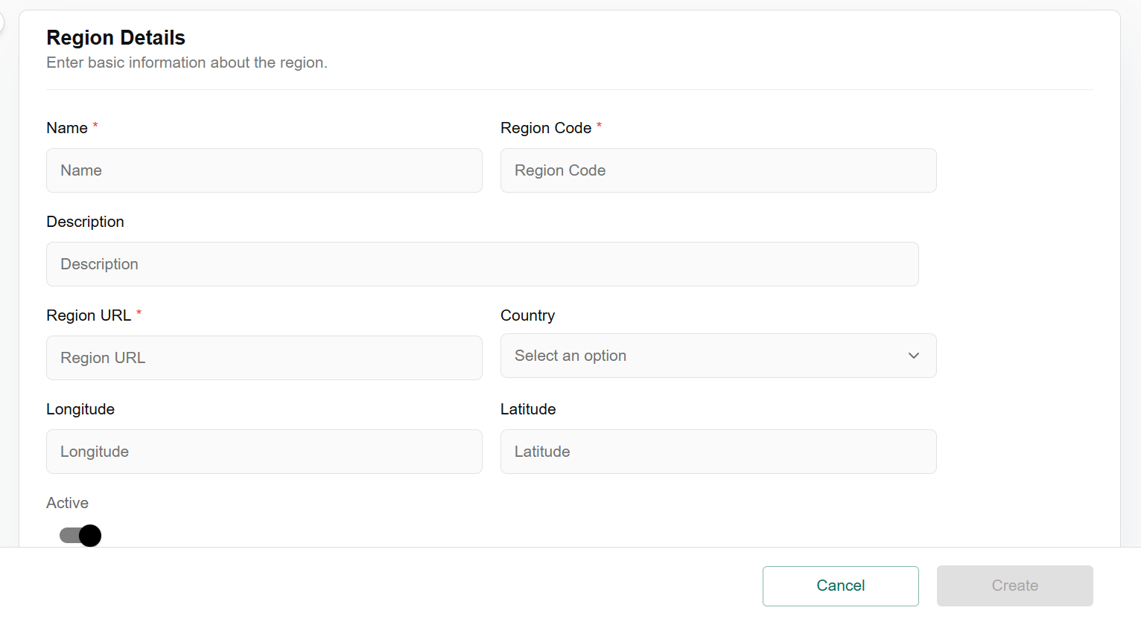Image resolution: width=1141 pixels, height=619 pixels.
Task: Click the Name field label
Action: click(x=67, y=128)
